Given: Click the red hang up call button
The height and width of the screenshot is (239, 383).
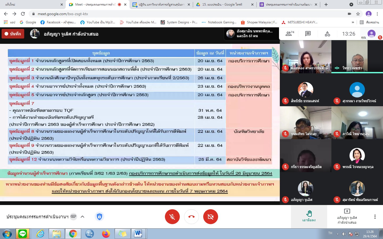Looking at the screenshot, I should [191, 217].
